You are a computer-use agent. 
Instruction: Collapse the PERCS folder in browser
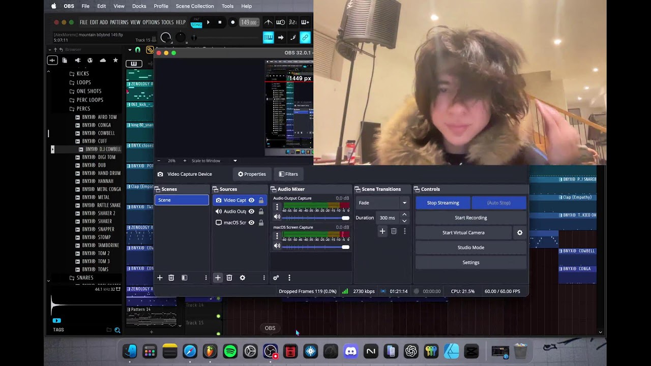(83, 109)
